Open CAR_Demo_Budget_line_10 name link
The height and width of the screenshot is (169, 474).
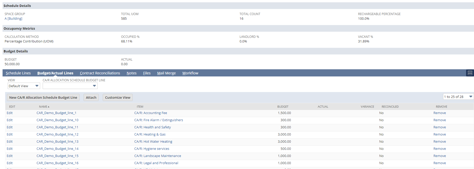(57, 120)
